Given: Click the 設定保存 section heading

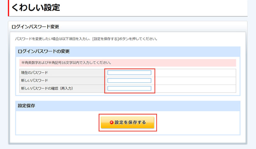Looking at the screenshot, I should point(26,106).
